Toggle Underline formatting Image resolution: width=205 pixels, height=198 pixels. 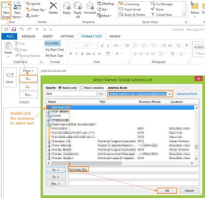(82, 54)
